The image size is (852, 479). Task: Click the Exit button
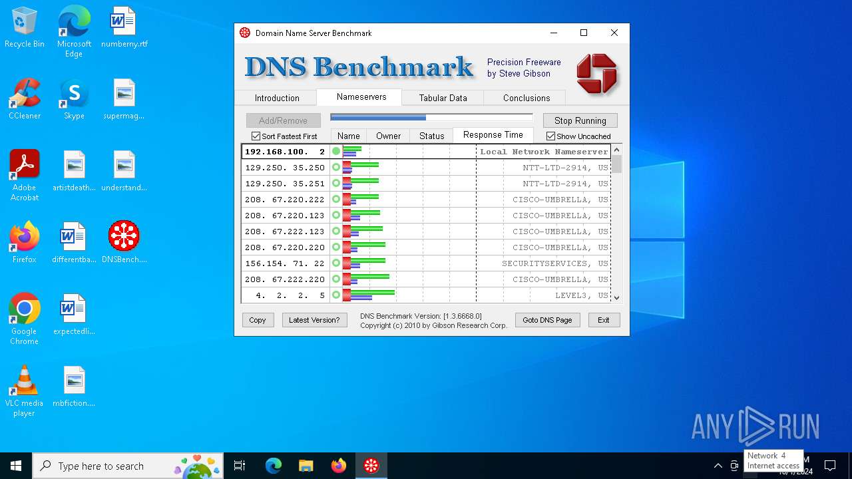604,320
